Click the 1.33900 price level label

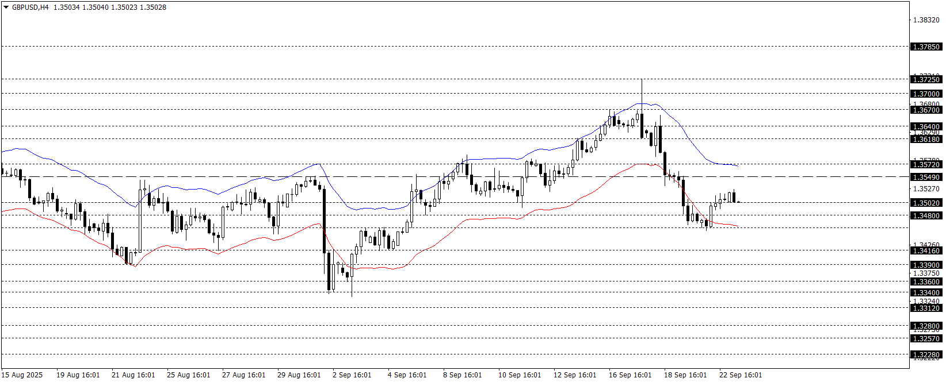coord(926,265)
